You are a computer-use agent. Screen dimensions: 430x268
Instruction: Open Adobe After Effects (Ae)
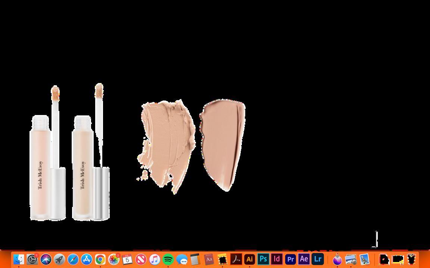[304, 259]
